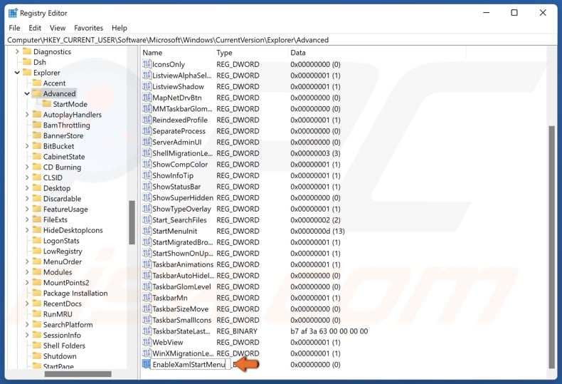Expand the AutoplayHandlers key
The width and height of the screenshot is (562, 384).
click(x=27, y=115)
